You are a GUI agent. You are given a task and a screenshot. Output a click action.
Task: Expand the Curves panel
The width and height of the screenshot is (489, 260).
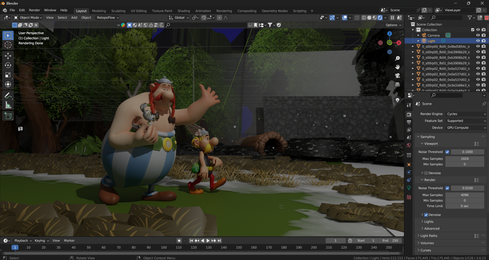click(426, 250)
